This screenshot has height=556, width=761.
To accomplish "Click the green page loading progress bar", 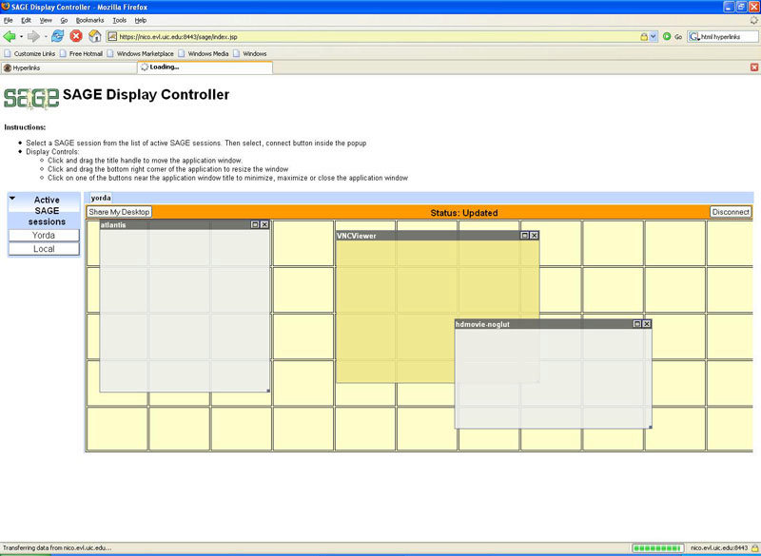I will [x=658, y=548].
